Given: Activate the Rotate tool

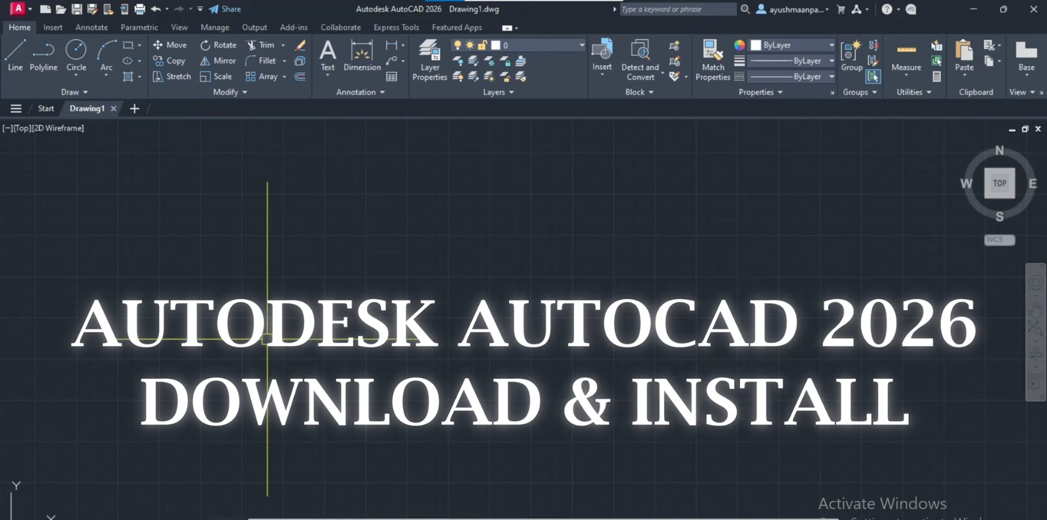Looking at the screenshot, I should [218, 45].
